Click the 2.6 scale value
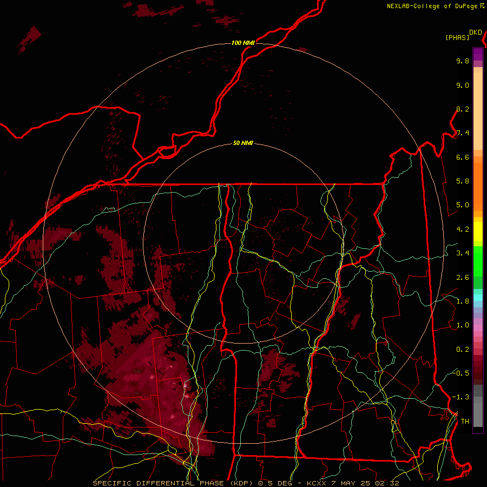Viewport: 487px width, 487px height. 463,278
